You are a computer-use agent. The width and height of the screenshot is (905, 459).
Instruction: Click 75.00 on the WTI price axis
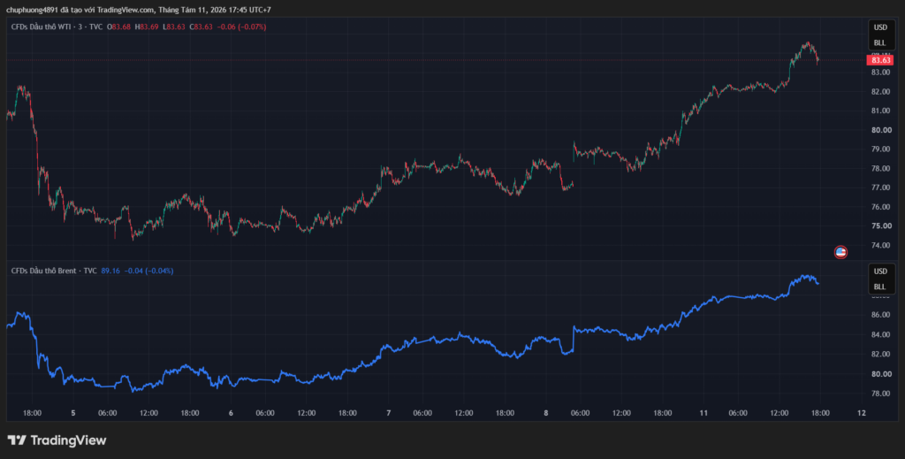(x=880, y=226)
